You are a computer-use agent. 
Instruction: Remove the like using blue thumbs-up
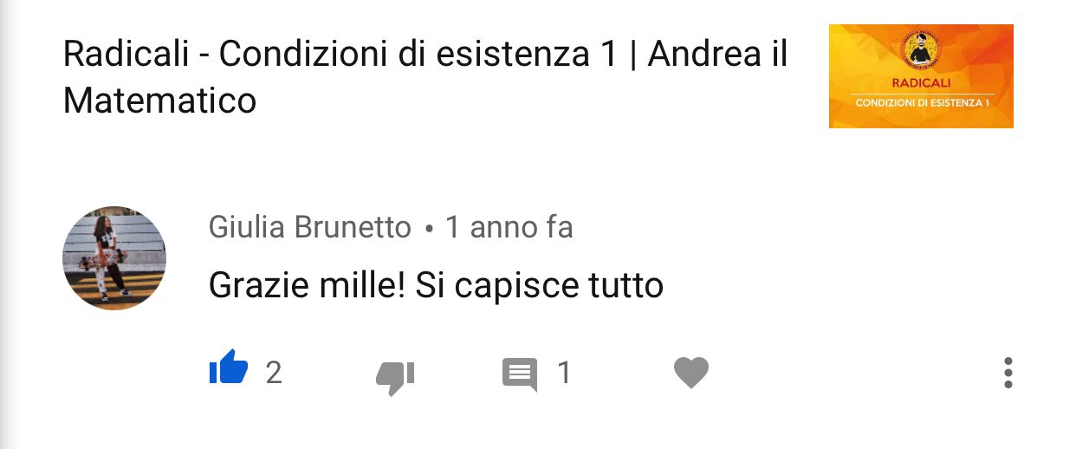[x=229, y=367]
